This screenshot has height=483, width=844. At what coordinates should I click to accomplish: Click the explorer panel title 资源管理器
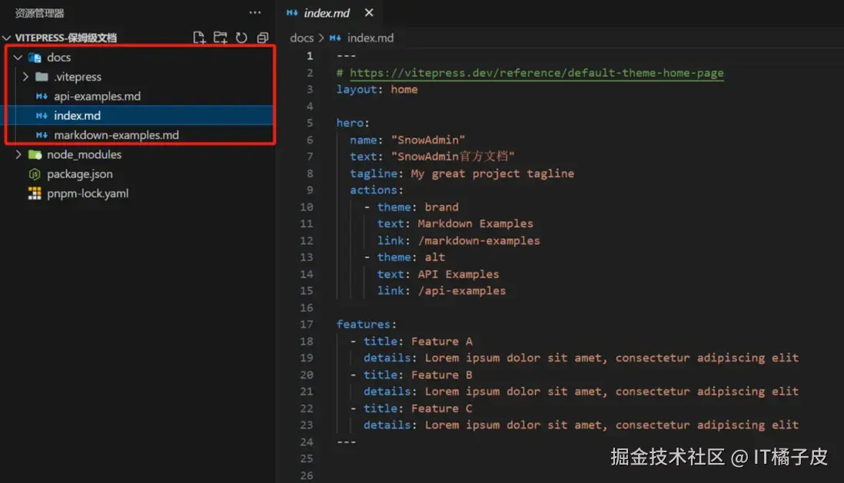(x=39, y=13)
